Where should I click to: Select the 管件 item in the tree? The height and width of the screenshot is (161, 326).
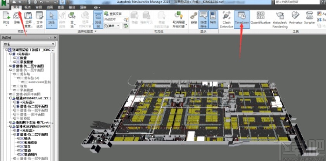coord(27,146)
